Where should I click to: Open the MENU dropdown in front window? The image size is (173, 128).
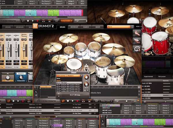tap(138, 26)
